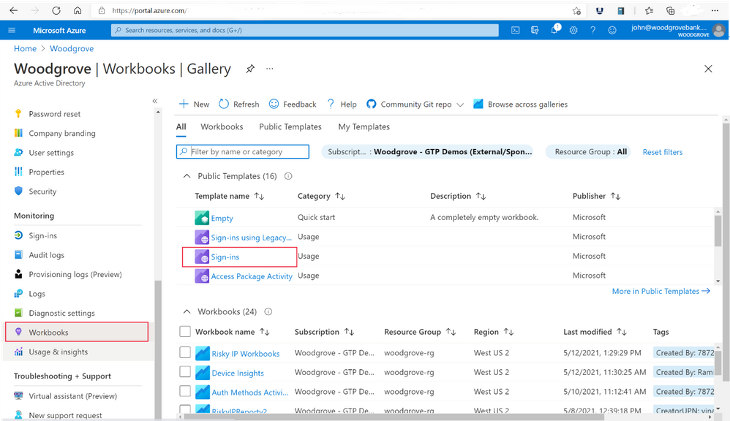Open the Password reset blade
The width and height of the screenshot is (730, 421).
[x=53, y=113]
